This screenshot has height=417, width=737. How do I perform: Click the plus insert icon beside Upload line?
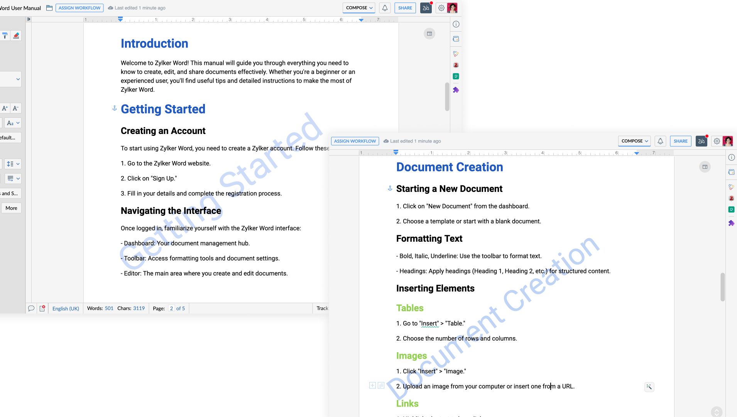372,385
